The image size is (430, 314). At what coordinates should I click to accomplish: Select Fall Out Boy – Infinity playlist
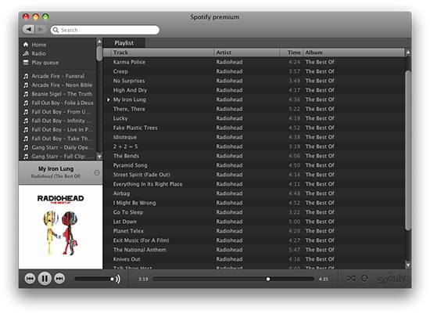62,121
